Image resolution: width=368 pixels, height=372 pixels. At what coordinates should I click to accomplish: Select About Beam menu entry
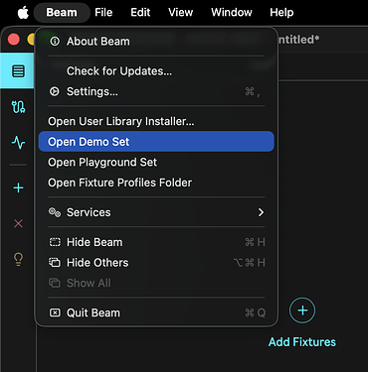[156, 42]
